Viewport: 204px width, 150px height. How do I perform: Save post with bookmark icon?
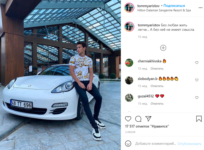coord(199,119)
